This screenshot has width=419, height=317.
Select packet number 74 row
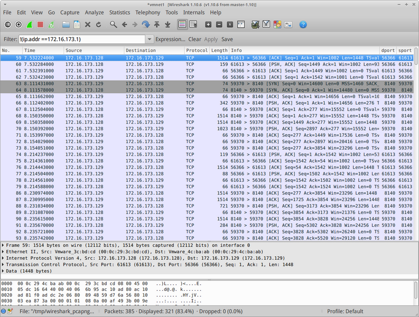pyautogui.click(x=207, y=155)
